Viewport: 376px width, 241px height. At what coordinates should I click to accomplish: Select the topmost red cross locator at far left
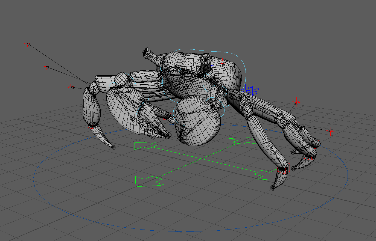click(x=27, y=43)
